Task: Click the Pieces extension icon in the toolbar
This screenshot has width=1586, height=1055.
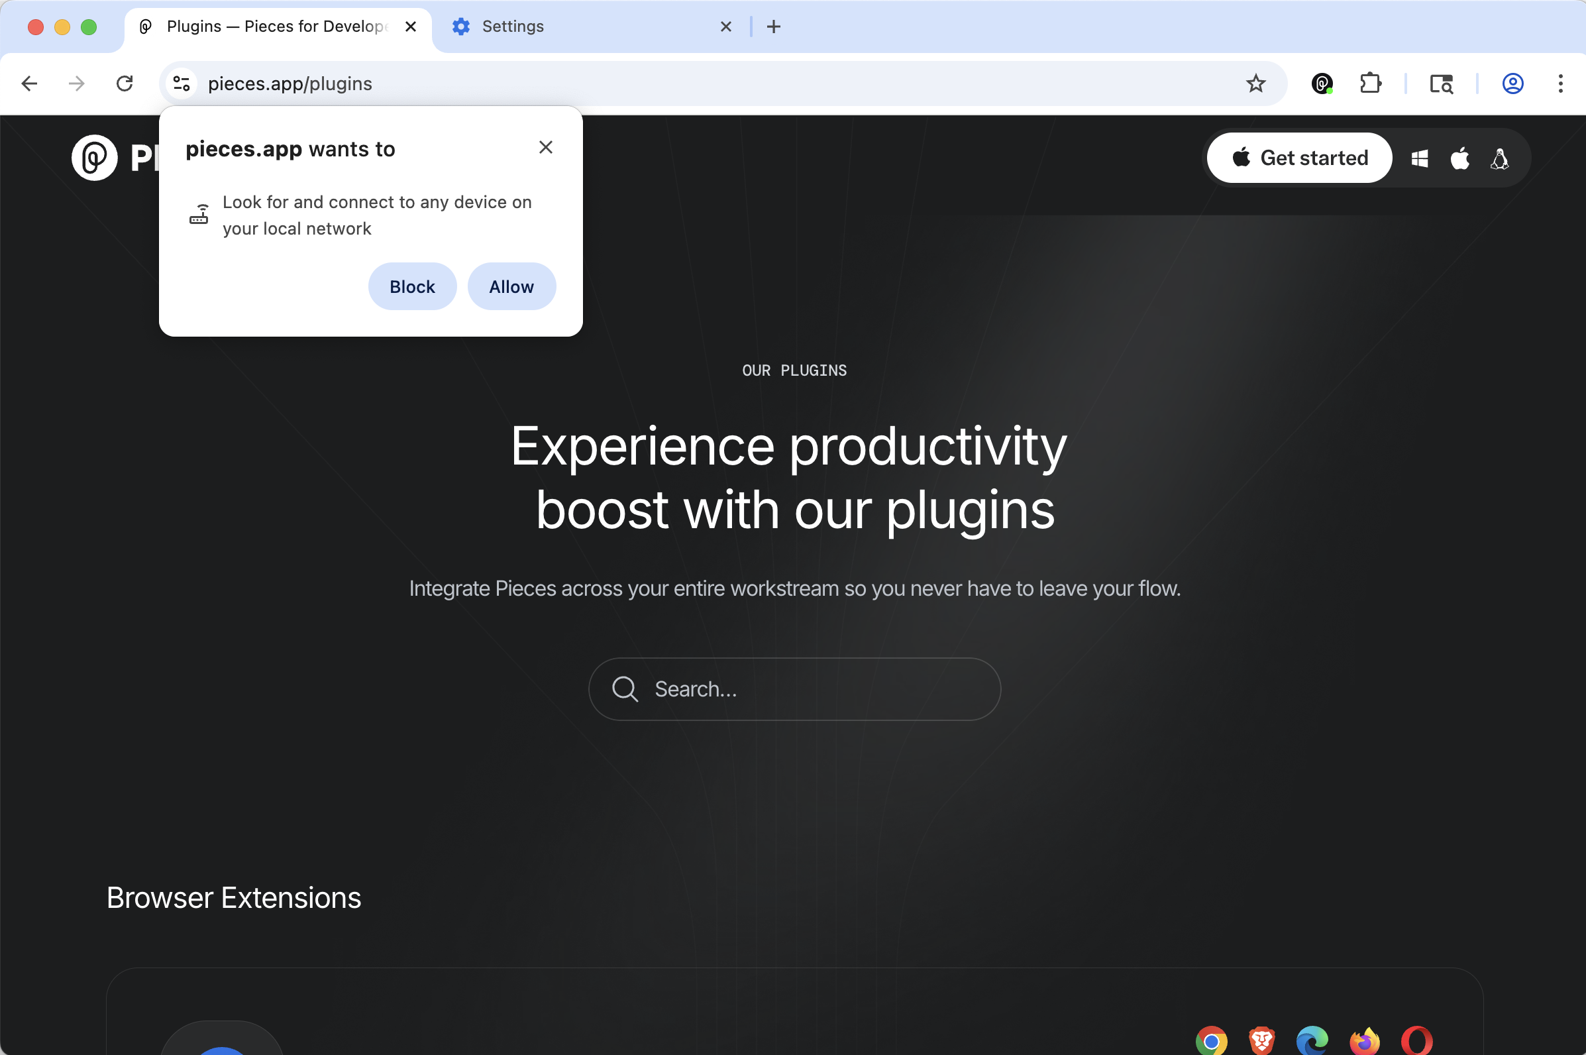Action: (1321, 83)
